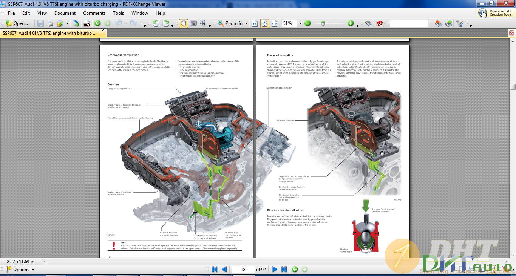Open the Options button in status bar
The image size is (516, 276).
(x=21, y=269)
